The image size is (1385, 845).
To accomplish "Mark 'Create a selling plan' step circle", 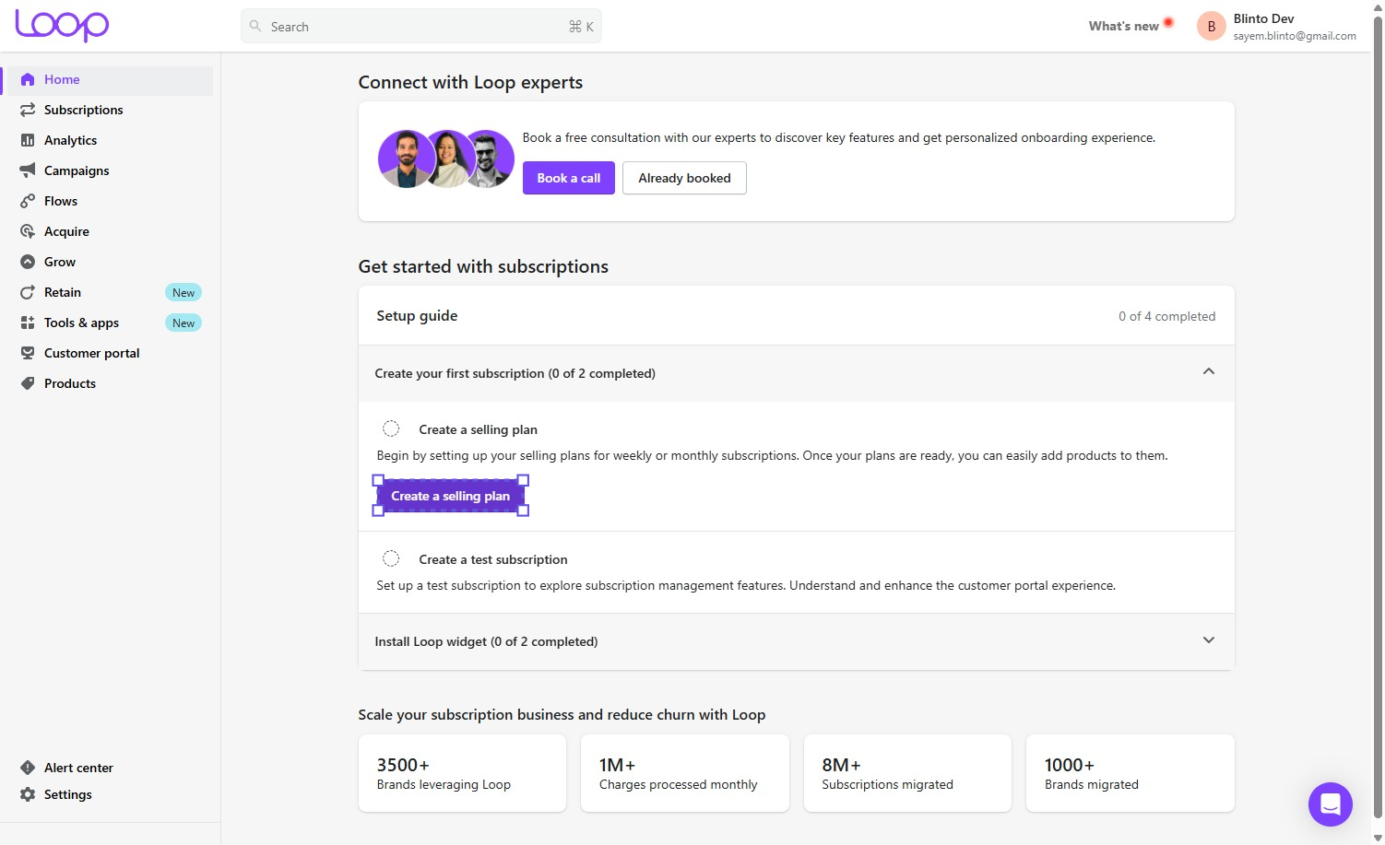I will (391, 428).
